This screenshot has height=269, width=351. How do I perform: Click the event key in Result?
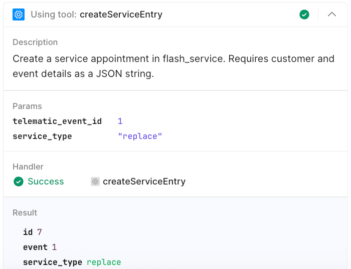[35, 247]
